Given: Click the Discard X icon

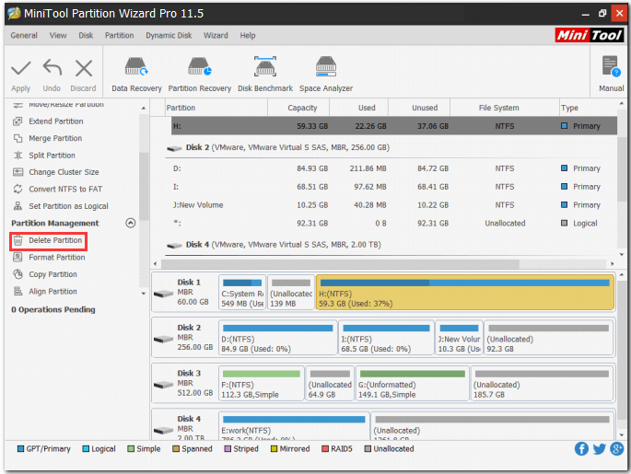Looking at the screenshot, I should 84,68.
